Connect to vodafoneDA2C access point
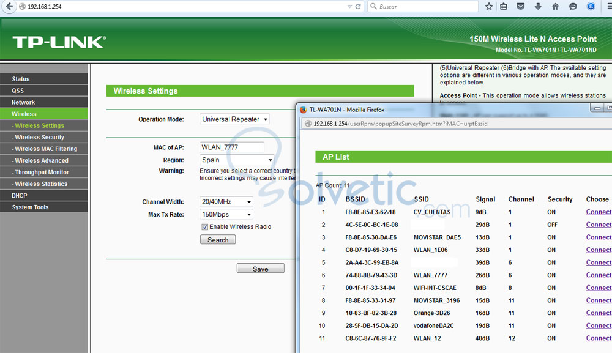612x353 pixels. (599, 325)
